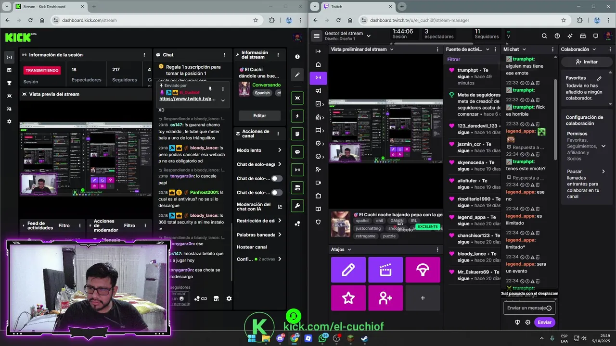The width and height of the screenshot is (616, 346).
Task: Open the Steam icon in the taskbar
Action: 365,338
